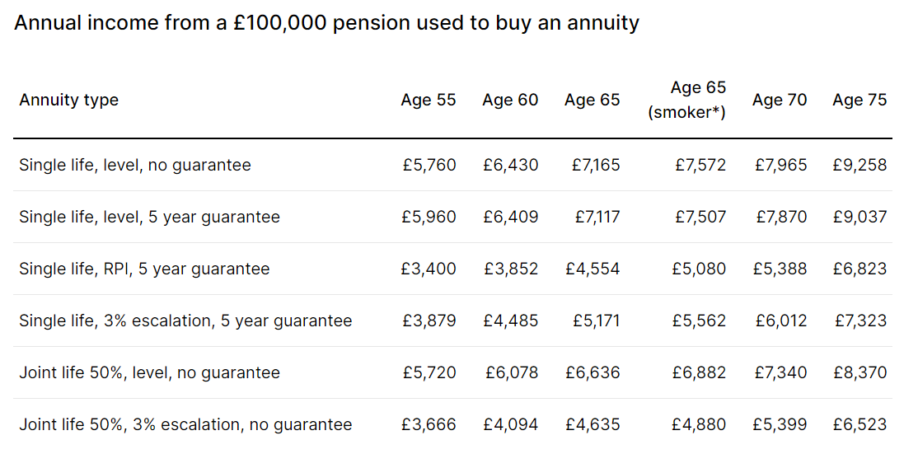Click the £3,852 value cell
This screenshot has width=918, height=454.
coord(511,269)
